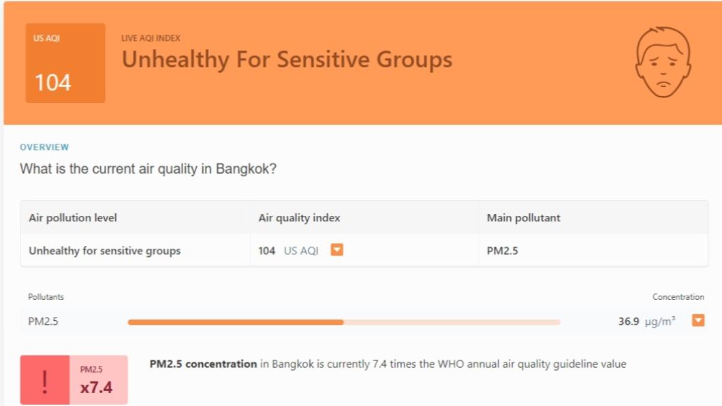This screenshot has height=406, width=722.
Task: Click the sad face icon in banner
Action: coord(663,62)
